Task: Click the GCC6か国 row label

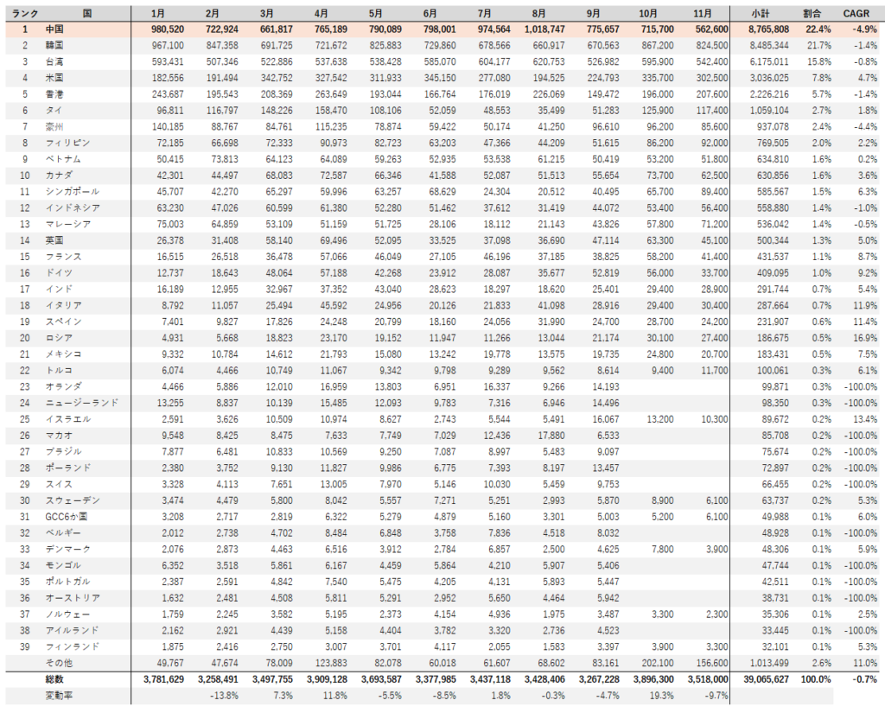Action: click(x=66, y=516)
